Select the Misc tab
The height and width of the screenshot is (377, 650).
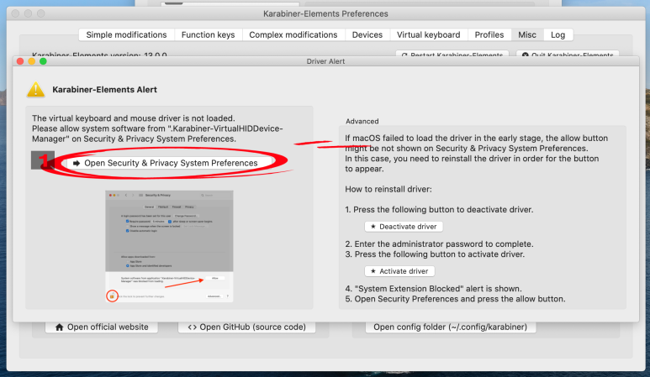click(x=527, y=34)
